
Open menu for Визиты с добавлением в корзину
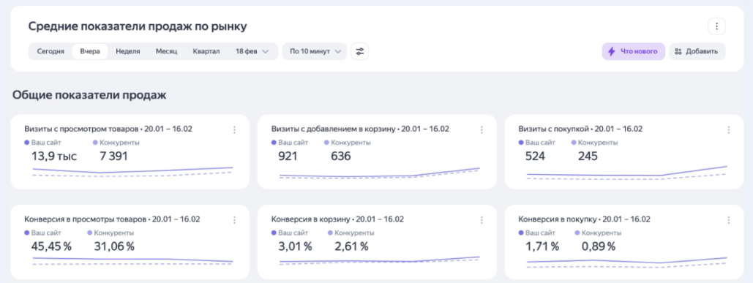tap(482, 129)
